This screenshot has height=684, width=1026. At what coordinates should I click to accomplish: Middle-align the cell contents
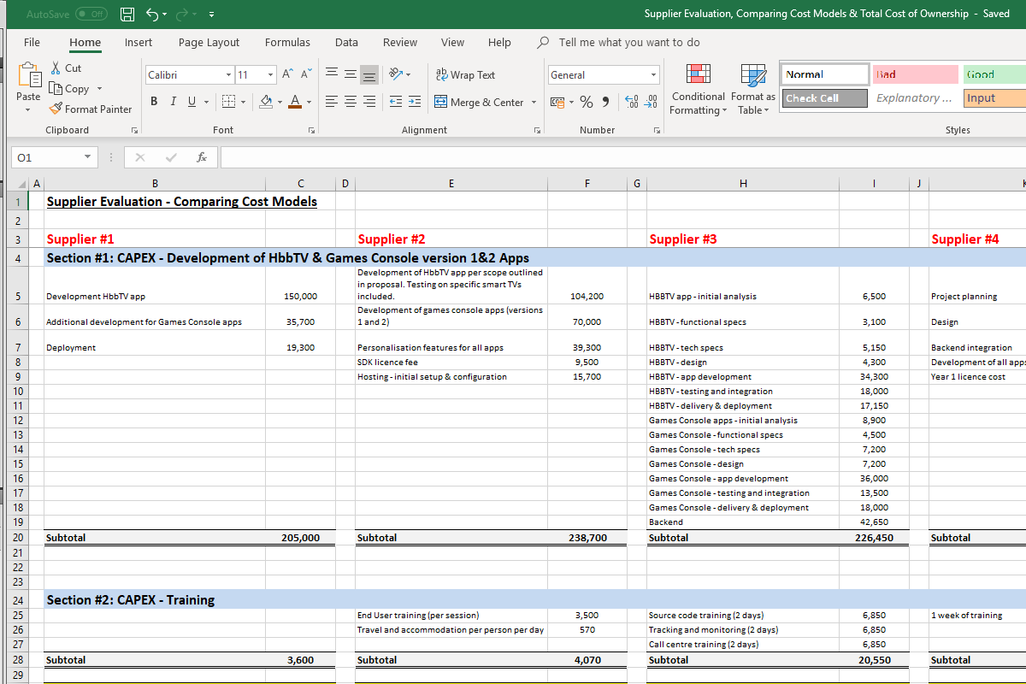point(351,75)
